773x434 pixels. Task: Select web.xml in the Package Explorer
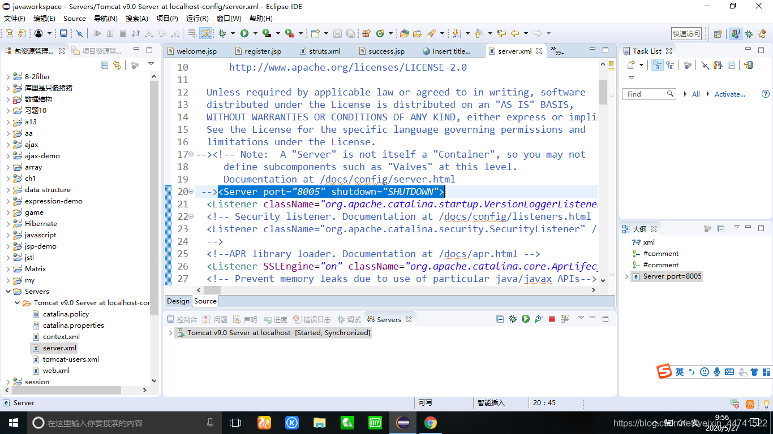tap(56, 370)
